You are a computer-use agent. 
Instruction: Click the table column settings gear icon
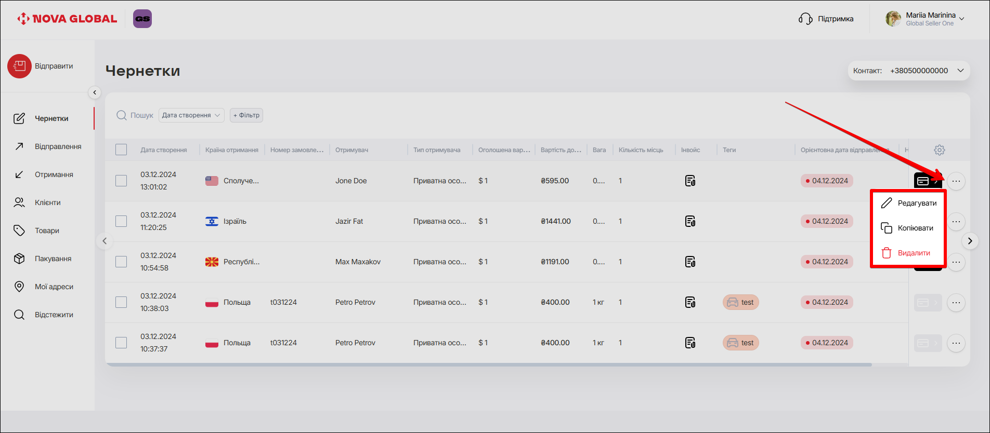939,150
